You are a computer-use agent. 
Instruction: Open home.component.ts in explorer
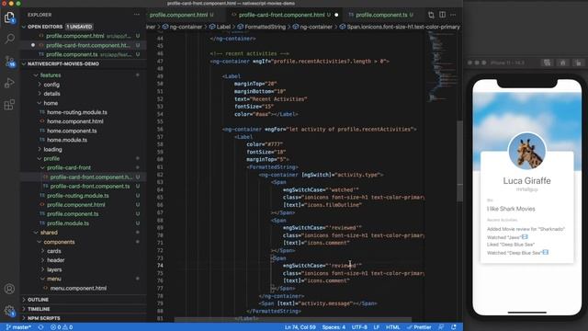(x=72, y=131)
